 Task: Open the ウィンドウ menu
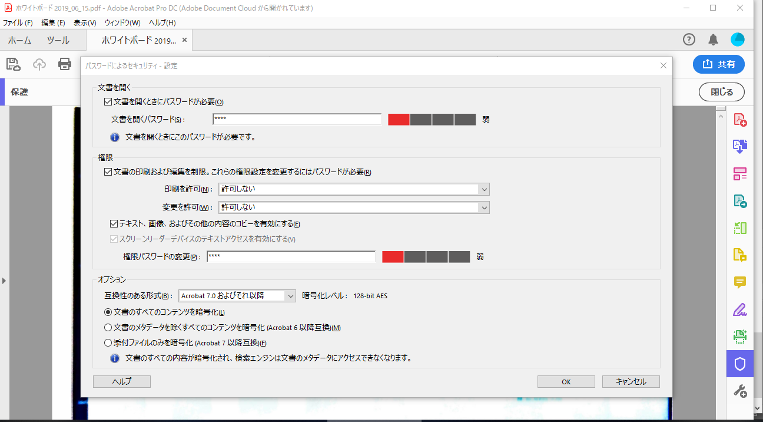(122, 23)
